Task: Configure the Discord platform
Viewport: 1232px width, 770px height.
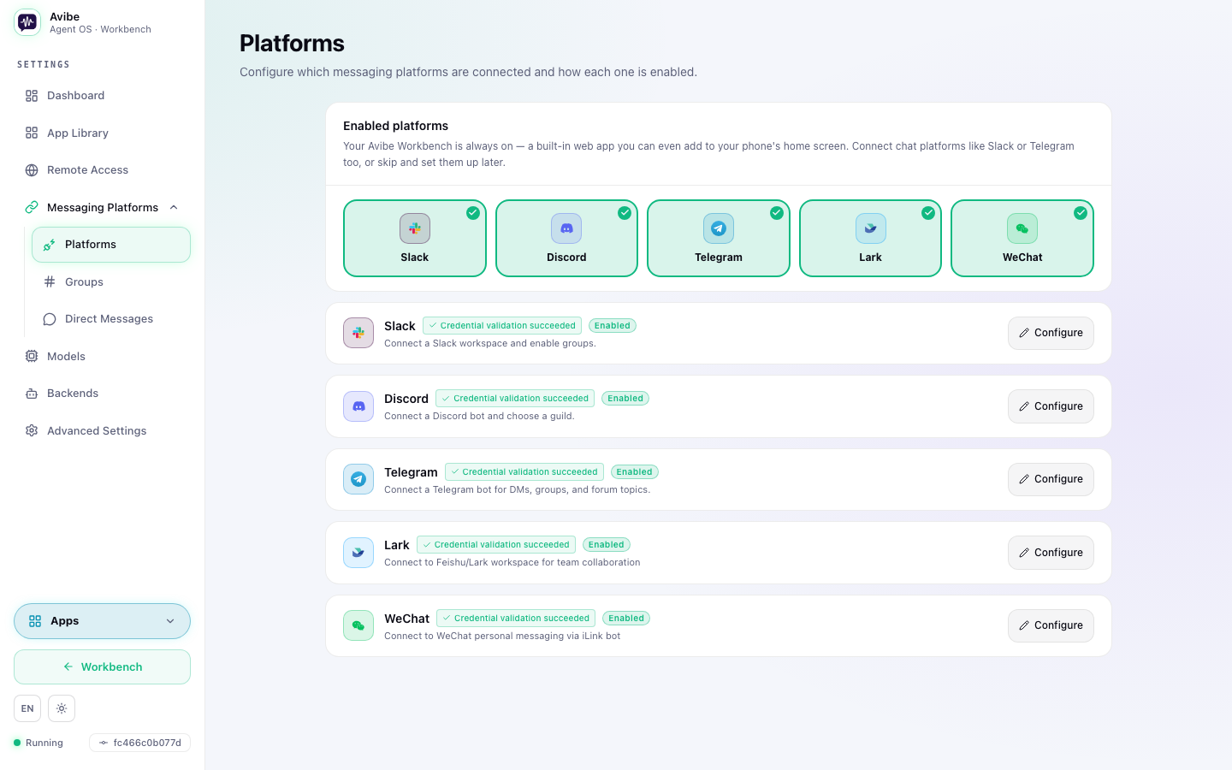Action: click(x=1051, y=406)
